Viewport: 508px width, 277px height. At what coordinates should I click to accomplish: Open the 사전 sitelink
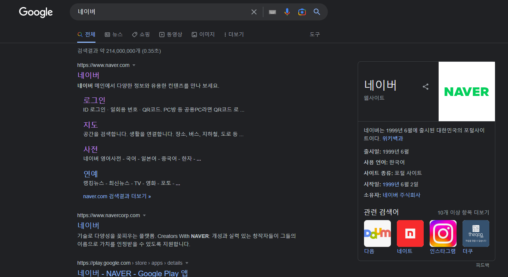click(x=91, y=149)
